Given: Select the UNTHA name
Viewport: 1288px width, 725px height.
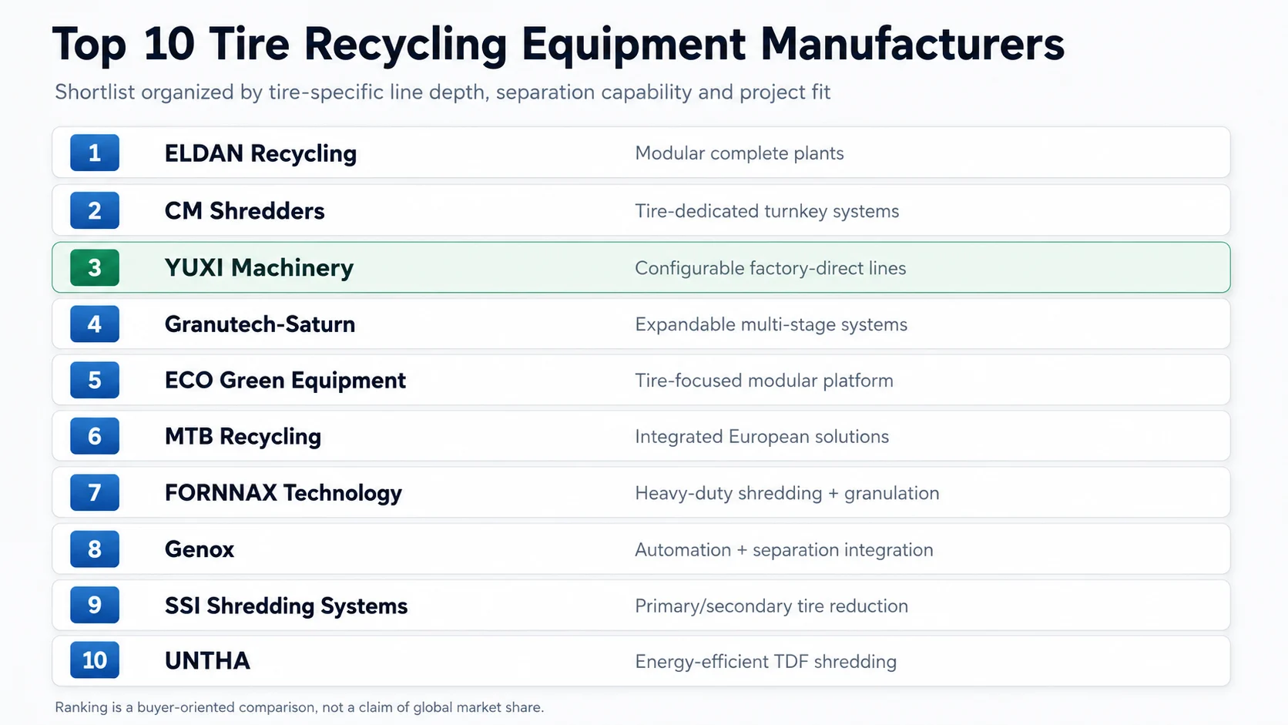Looking at the screenshot, I should tap(207, 660).
